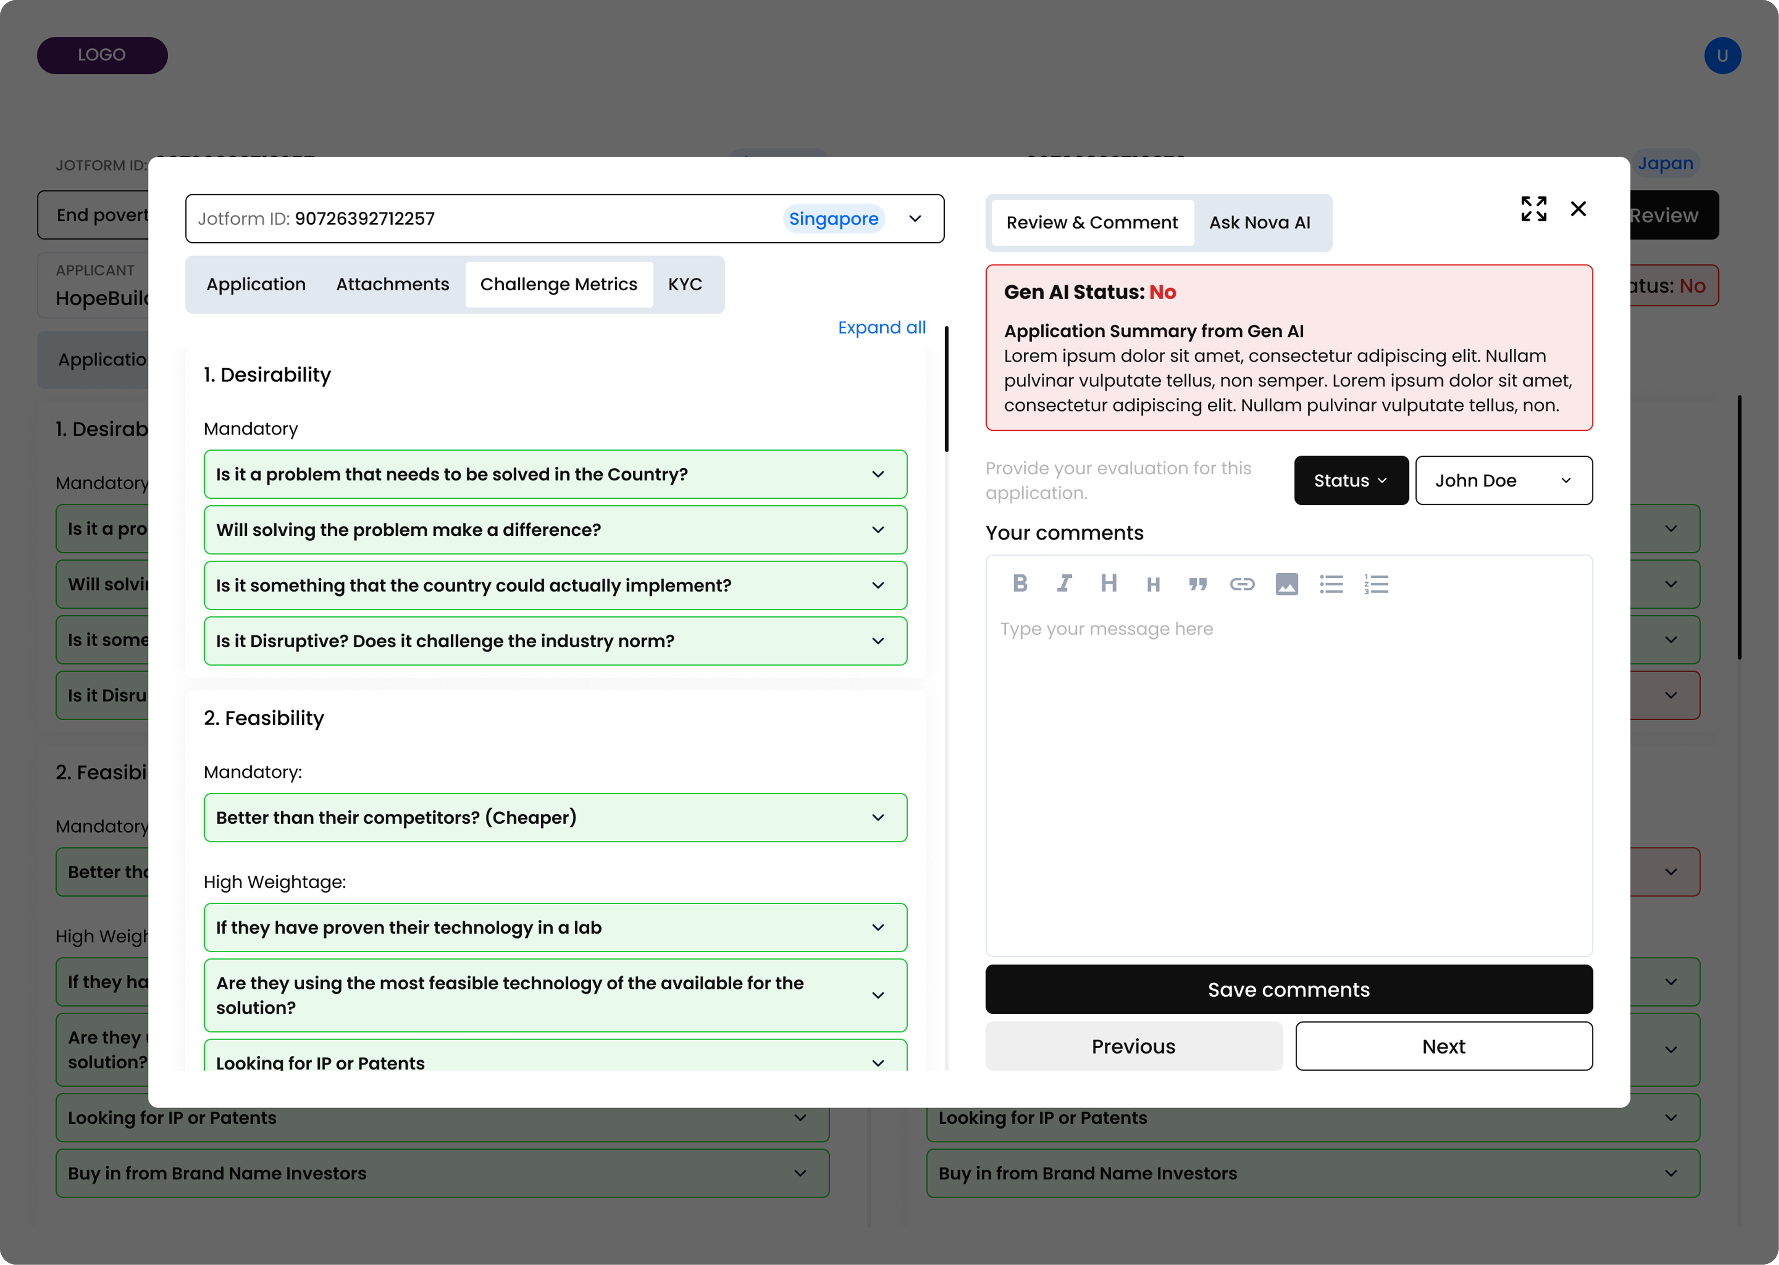Screen dimensions: 1779x1265
Task: Click the Singapore country tag
Action: coord(834,219)
